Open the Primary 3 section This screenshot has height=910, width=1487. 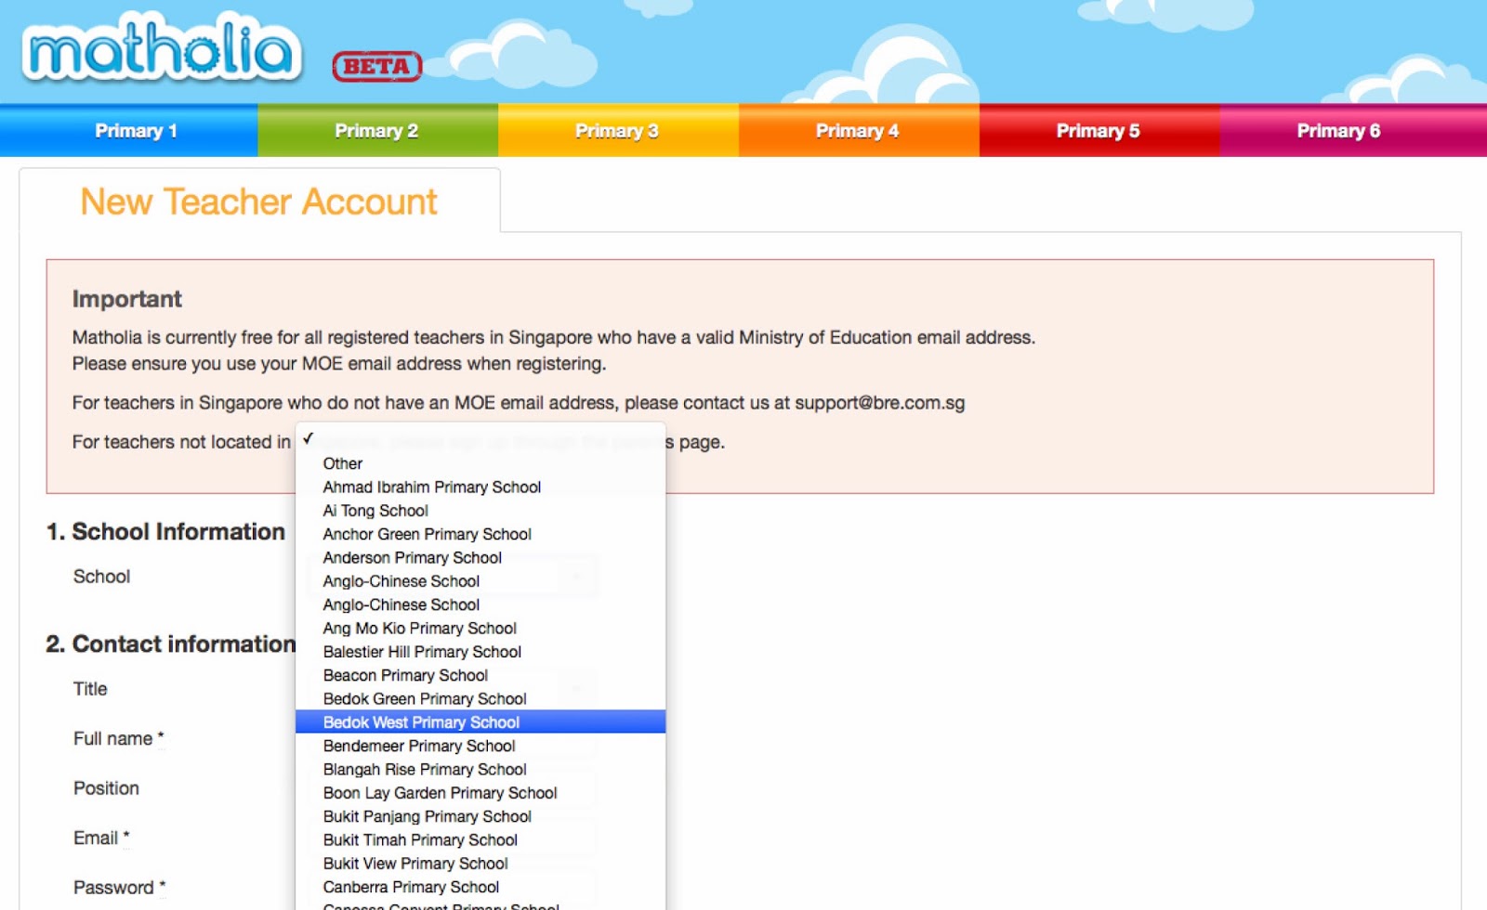point(616,130)
